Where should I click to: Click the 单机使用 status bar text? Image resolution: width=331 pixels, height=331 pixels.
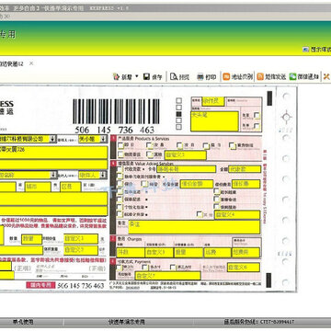23,322
